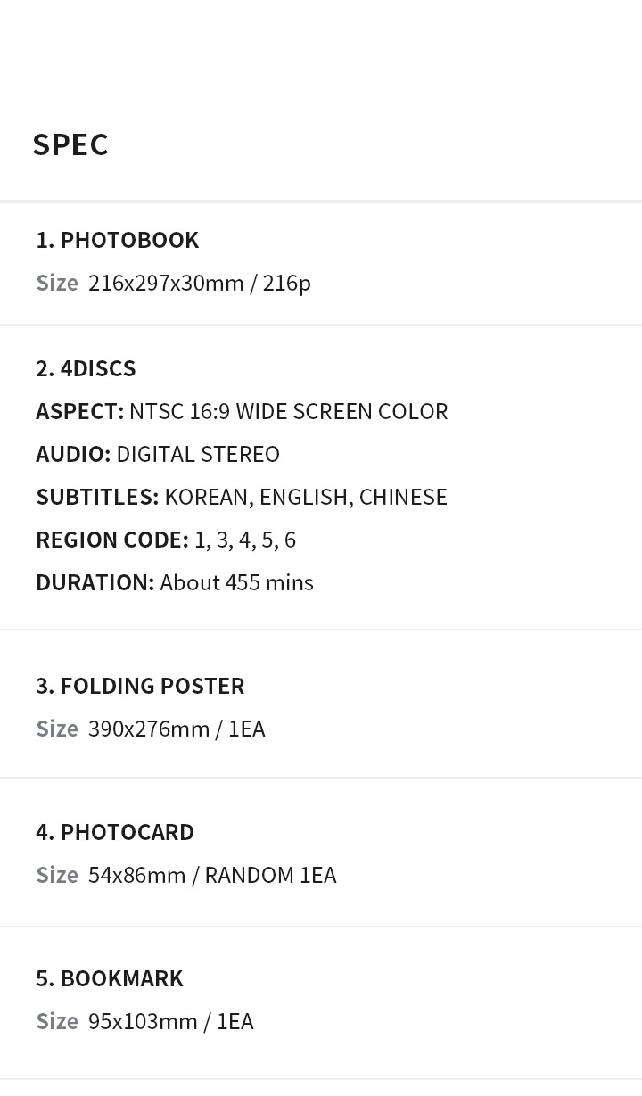Click the ASPECT label
Viewport: 642px width, 1096px height.
[79, 411]
